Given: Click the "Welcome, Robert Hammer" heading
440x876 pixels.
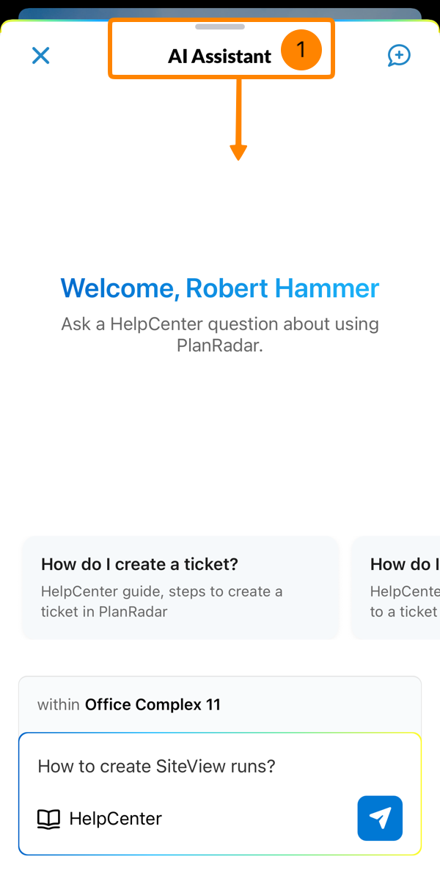Looking at the screenshot, I should click(220, 288).
